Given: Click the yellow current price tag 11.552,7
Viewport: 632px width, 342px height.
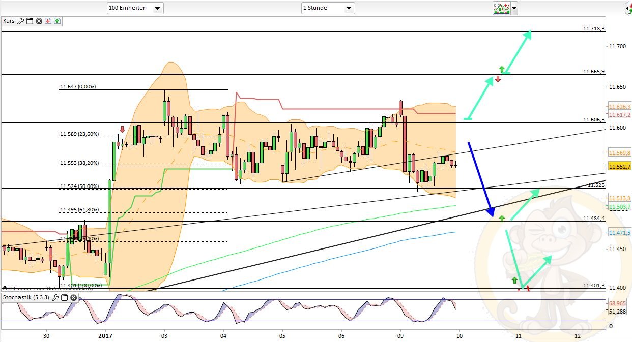Looking at the screenshot, I should [619, 166].
